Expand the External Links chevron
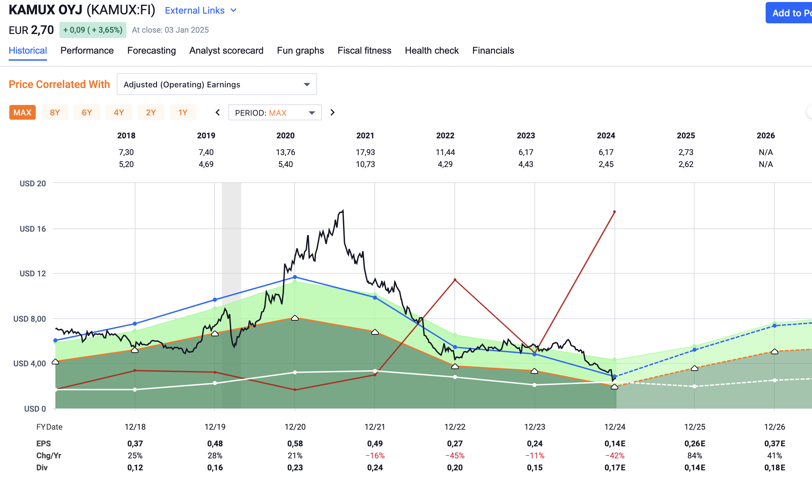 pyautogui.click(x=234, y=10)
